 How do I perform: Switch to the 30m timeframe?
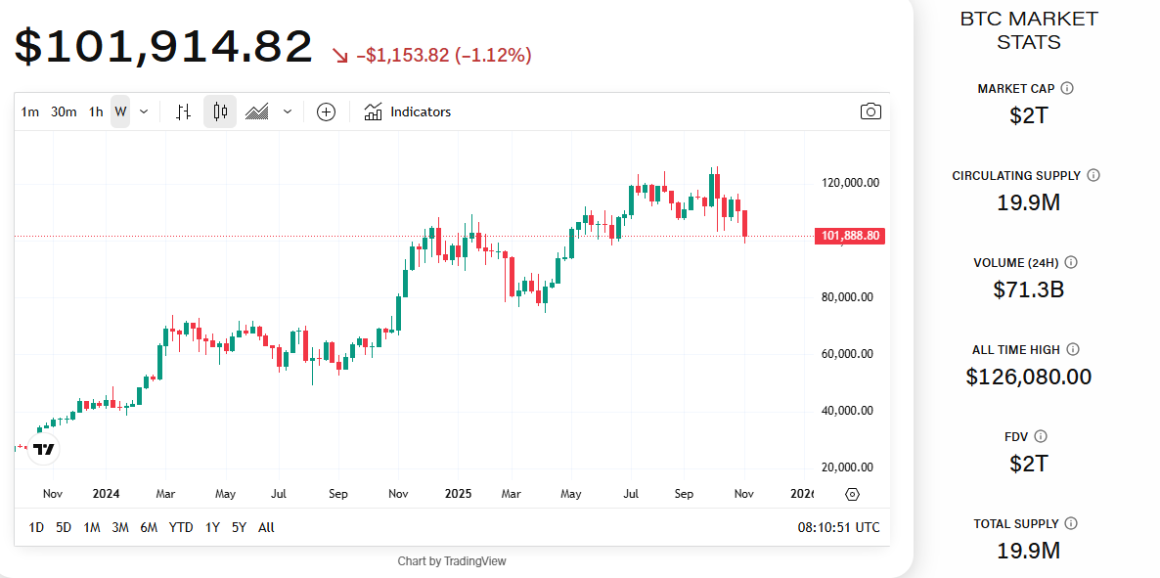point(63,111)
